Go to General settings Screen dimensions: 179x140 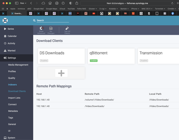12,124
